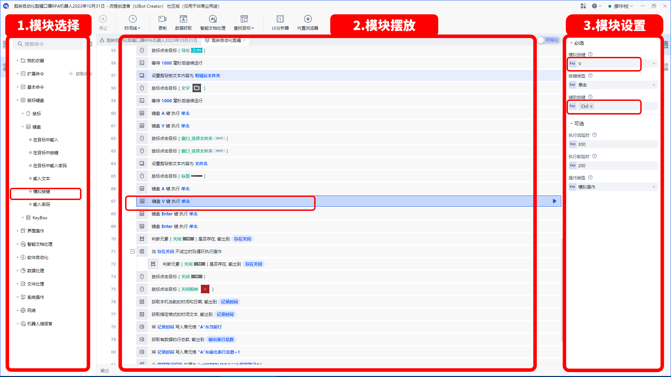Open the 内置浏览器 built-in browser
Screen dimensions: 671x377
click(308, 23)
